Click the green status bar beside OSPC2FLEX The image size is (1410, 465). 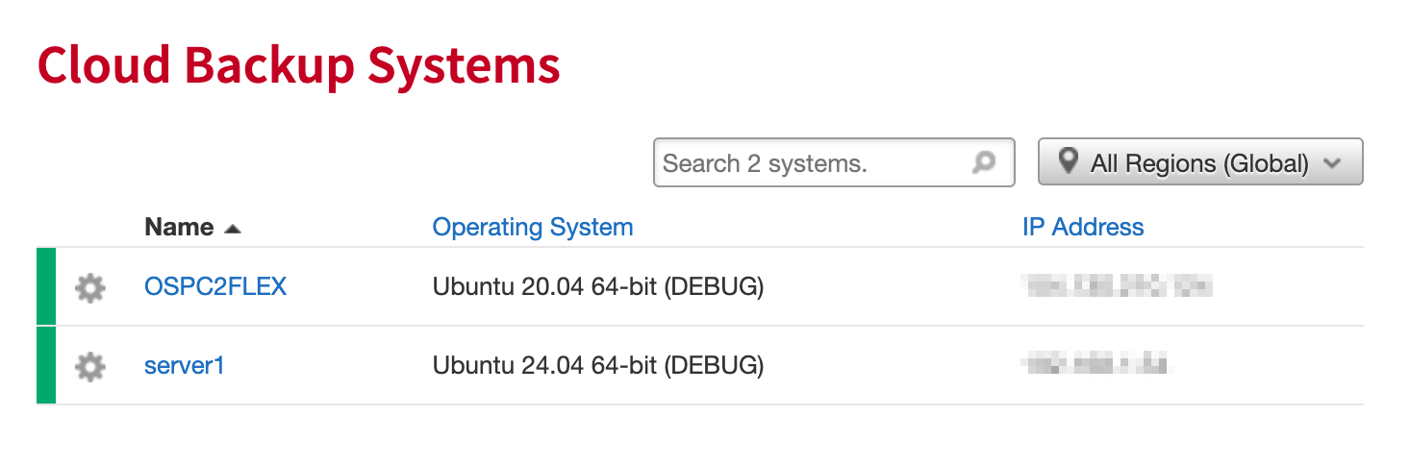click(46, 285)
